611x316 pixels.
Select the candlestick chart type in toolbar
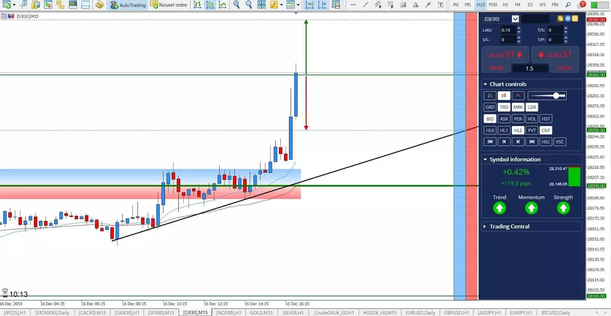(x=211, y=5)
